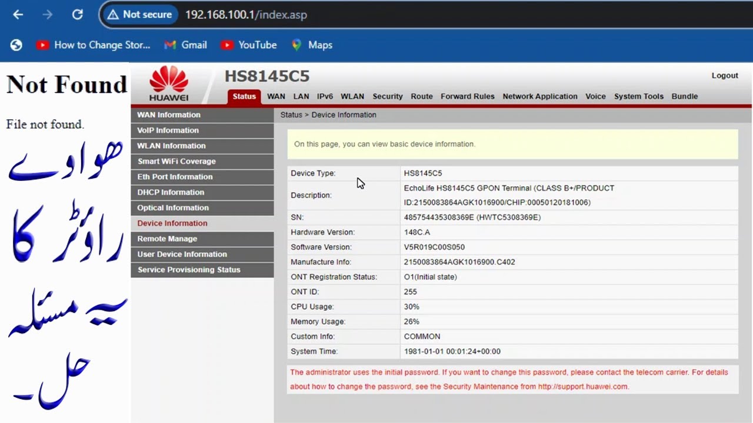
Task: Click the browser forward arrow
Action: click(x=48, y=15)
